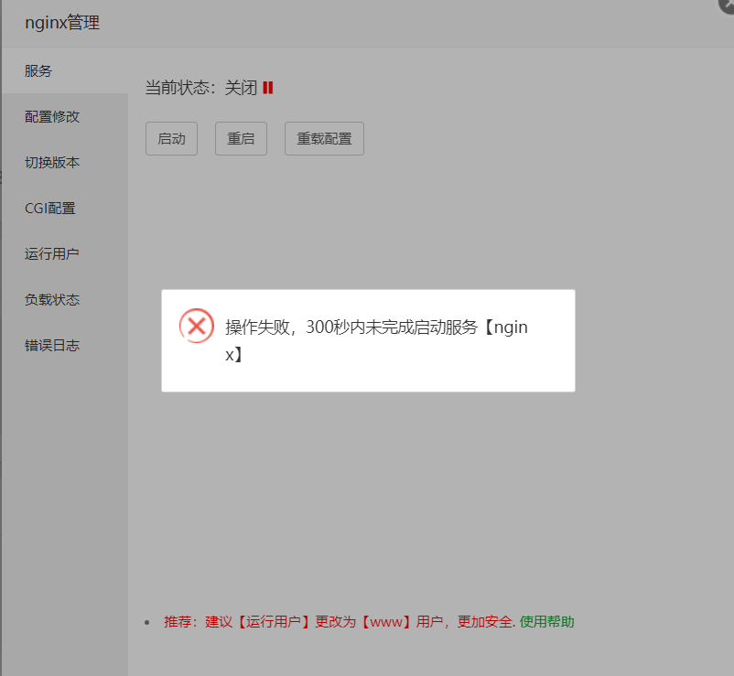Open the 错误日志 tab
The image size is (734, 676).
[65, 345]
